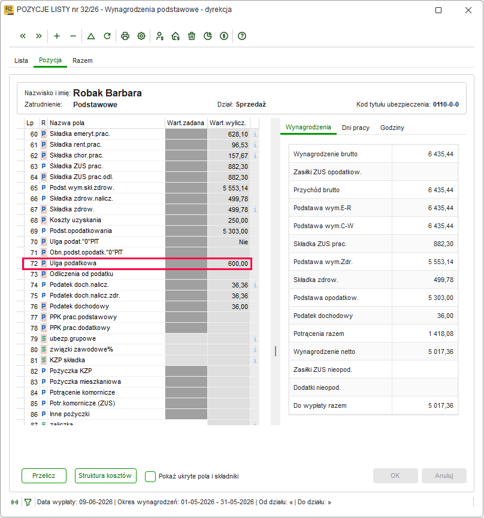Click the person with dollar sign icon
The width and height of the screenshot is (484, 518).
point(159,36)
